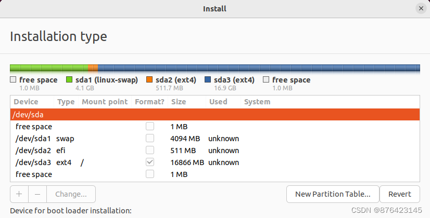Click the Mount point column header

[105, 102]
